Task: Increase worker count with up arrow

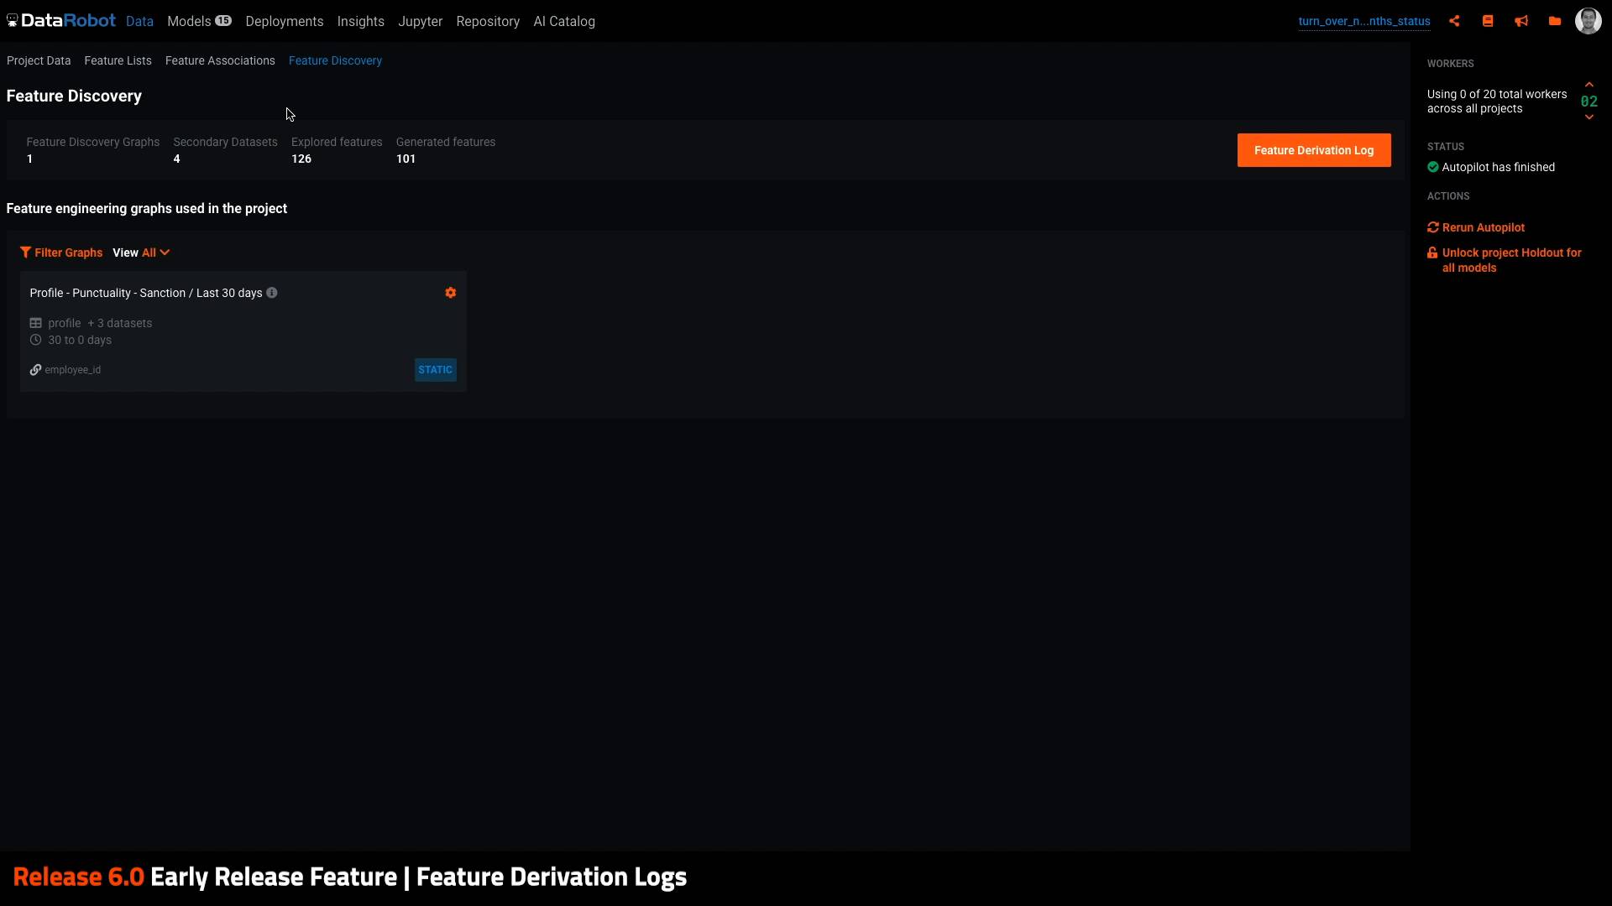Action: point(1589,85)
